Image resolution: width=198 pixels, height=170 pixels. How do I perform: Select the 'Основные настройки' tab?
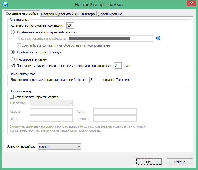click(x=22, y=13)
